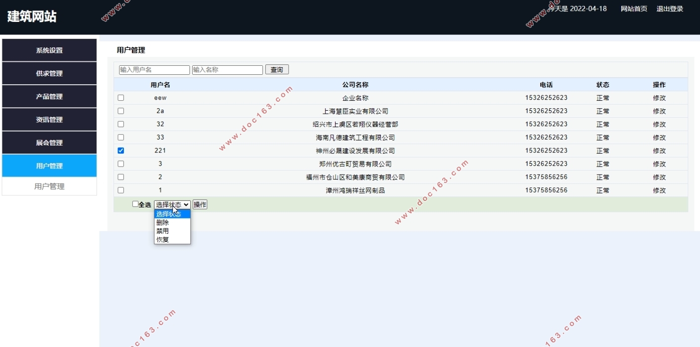Pick 禁用 in the dropdown list
700x347 pixels.
tap(172, 231)
